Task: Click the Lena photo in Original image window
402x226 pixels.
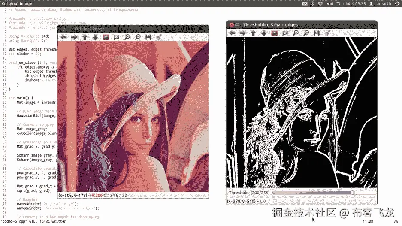Action: tap(133, 117)
